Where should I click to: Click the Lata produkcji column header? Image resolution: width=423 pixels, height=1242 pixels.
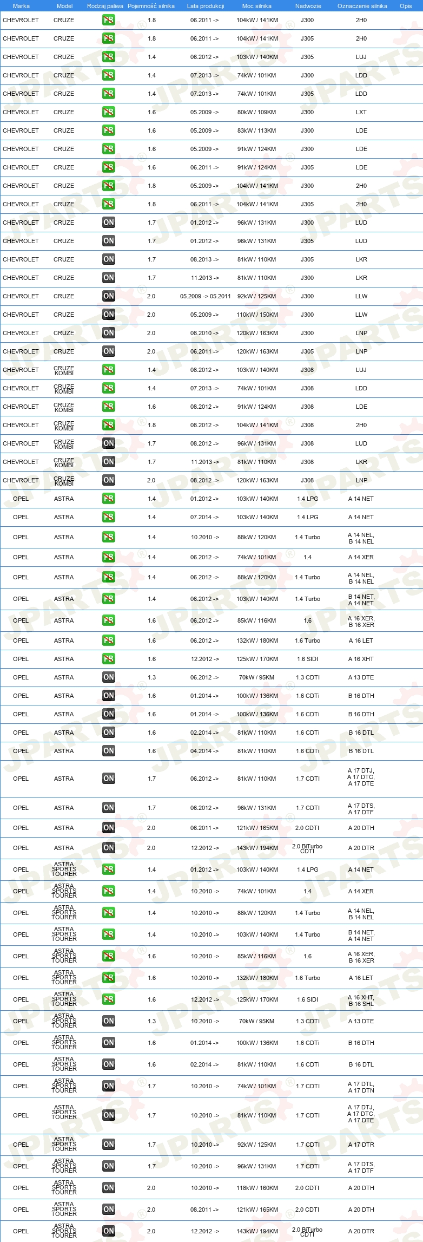click(x=206, y=6)
